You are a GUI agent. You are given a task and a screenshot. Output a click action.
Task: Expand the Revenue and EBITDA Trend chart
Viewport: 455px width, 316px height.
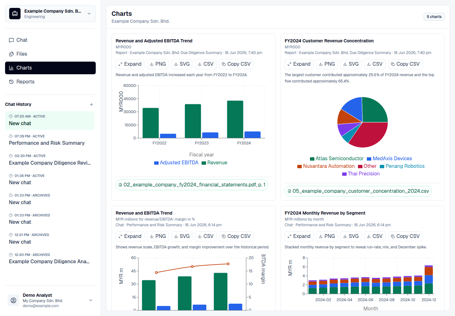click(x=130, y=236)
